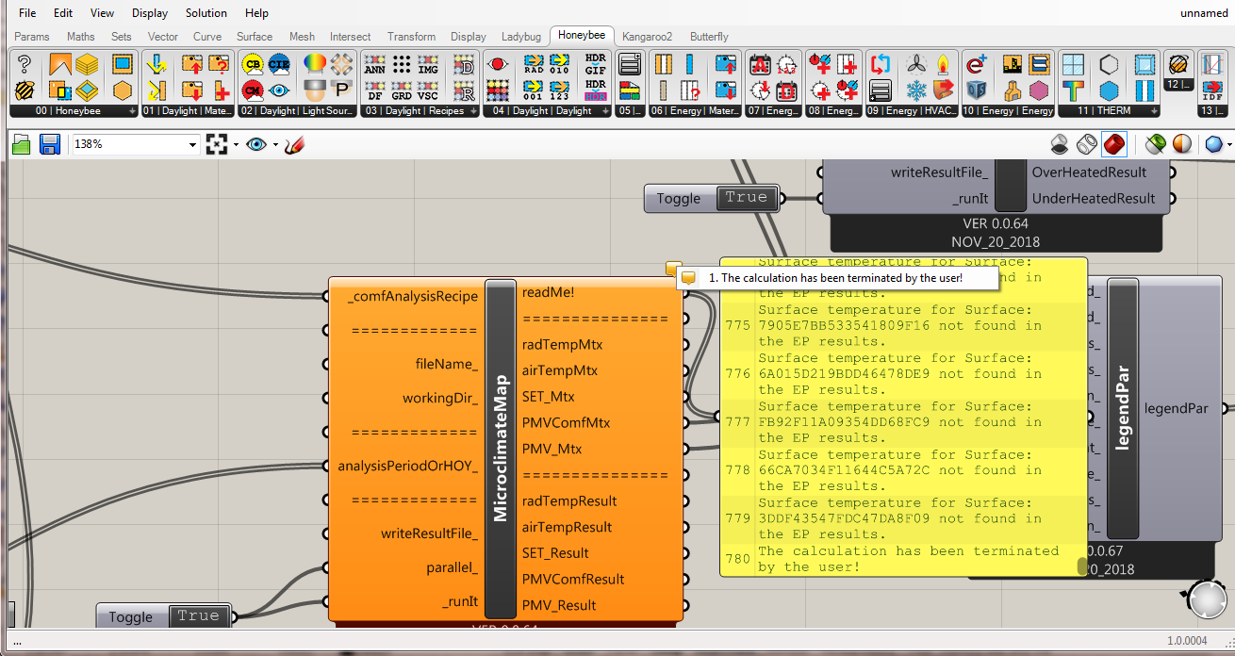Open the Solution menu
The image size is (1235, 656).
click(206, 13)
